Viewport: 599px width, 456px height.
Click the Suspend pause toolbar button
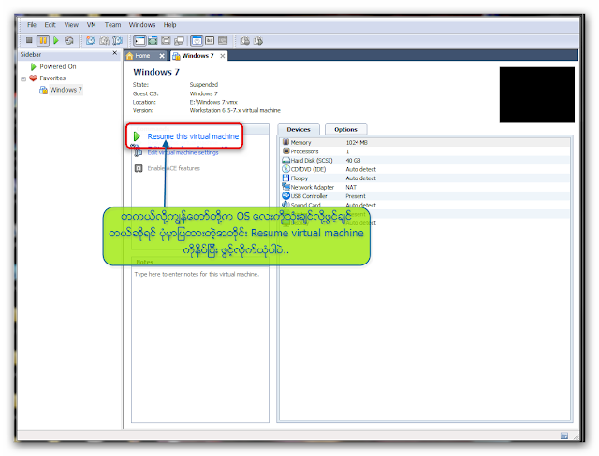(43, 40)
